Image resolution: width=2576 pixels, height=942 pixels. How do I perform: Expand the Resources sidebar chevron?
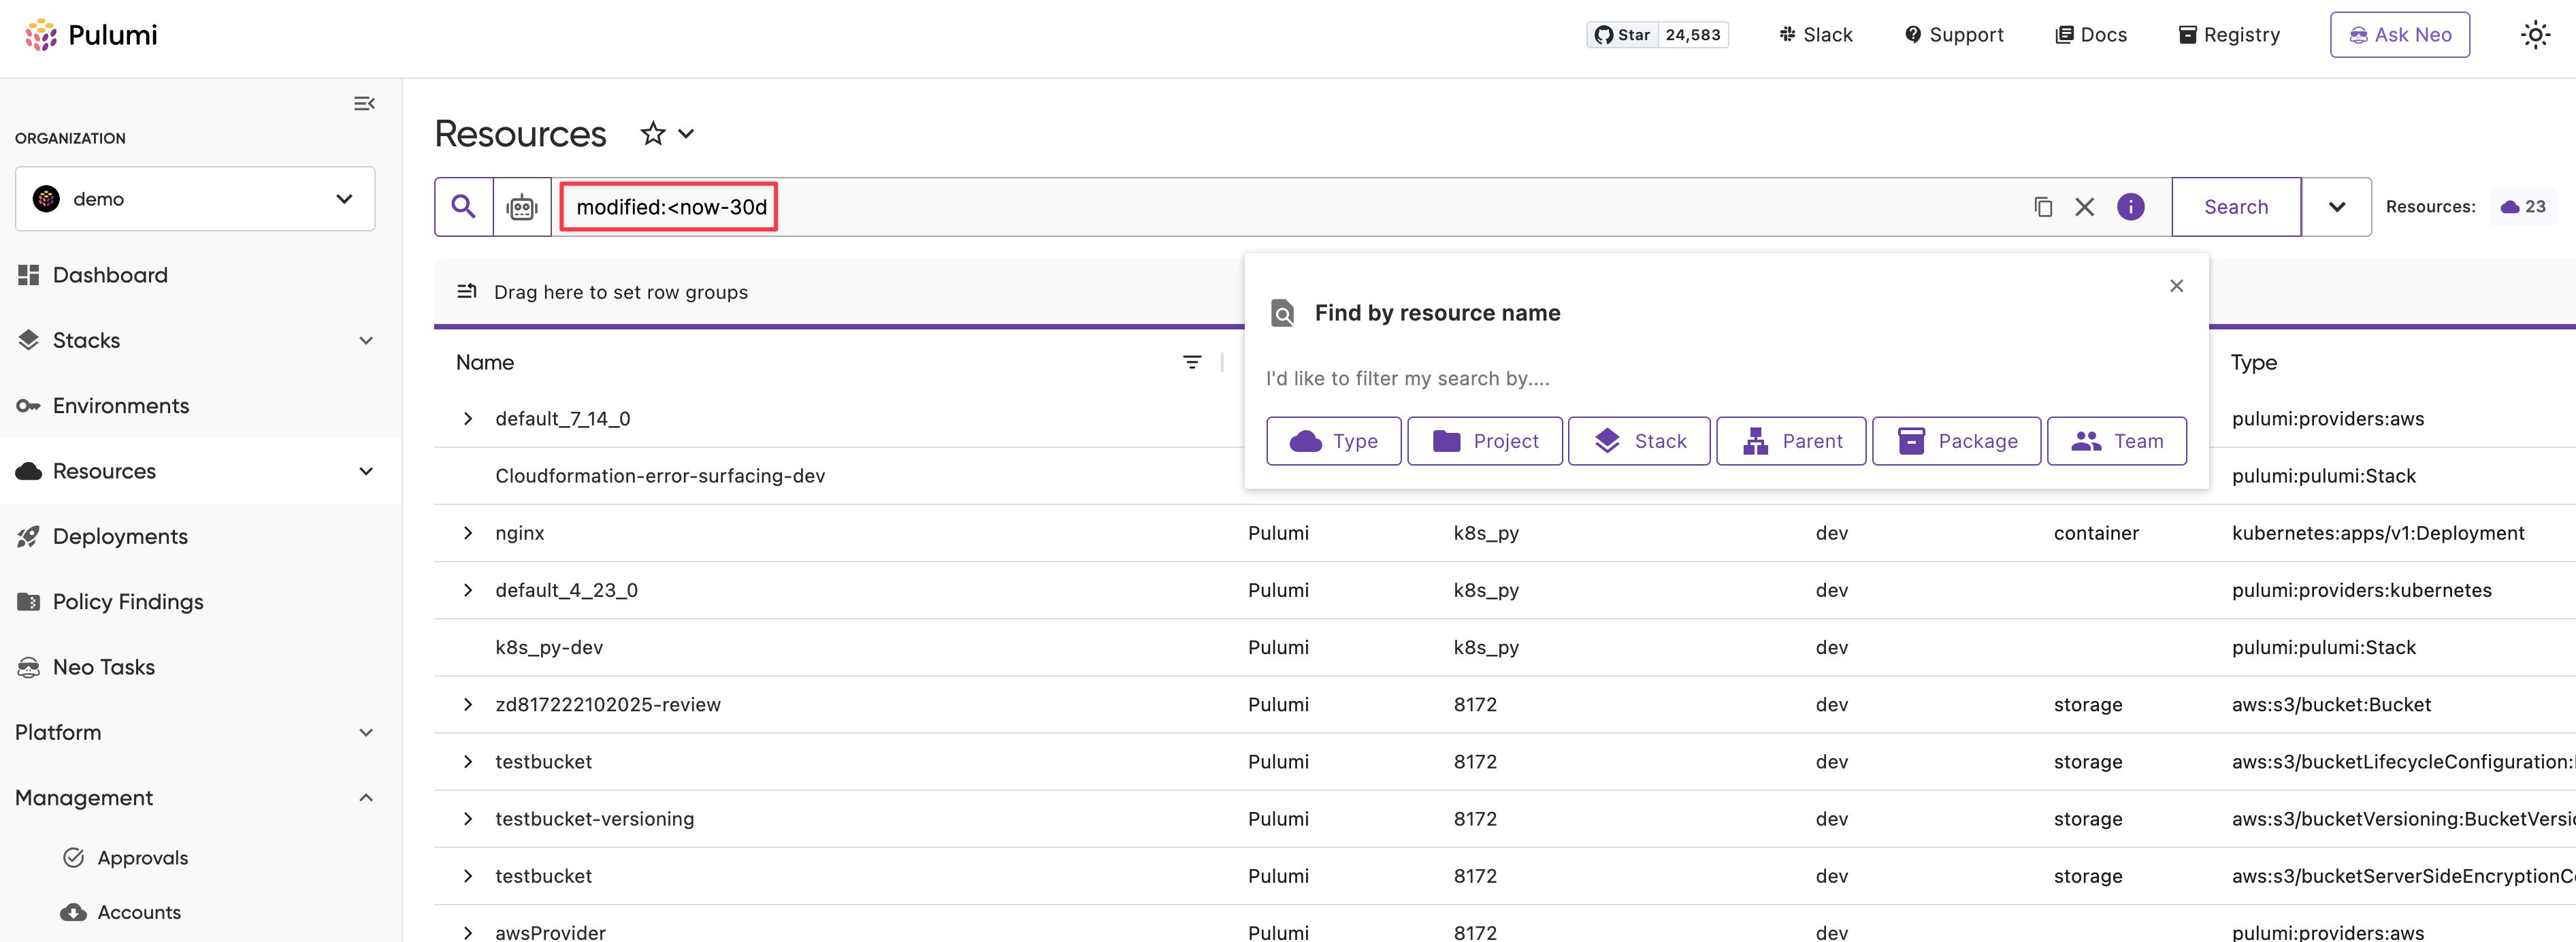point(366,471)
